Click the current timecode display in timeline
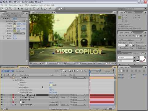This screenshot has width=148, height=111. (x=7, y=71)
